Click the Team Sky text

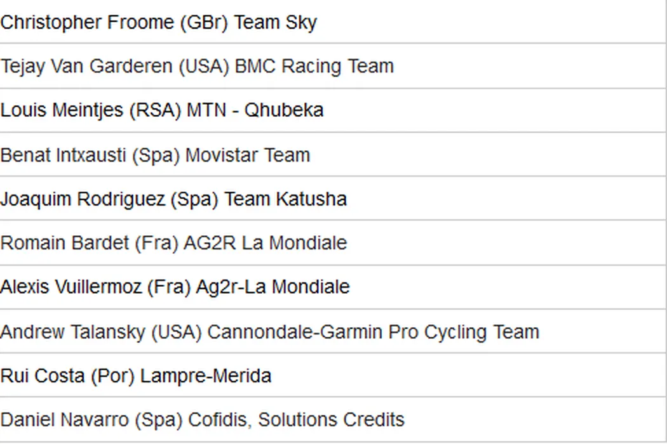coord(275,22)
